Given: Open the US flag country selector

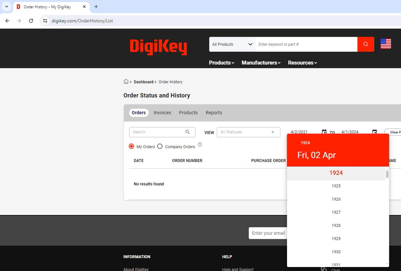Looking at the screenshot, I should [386, 44].
